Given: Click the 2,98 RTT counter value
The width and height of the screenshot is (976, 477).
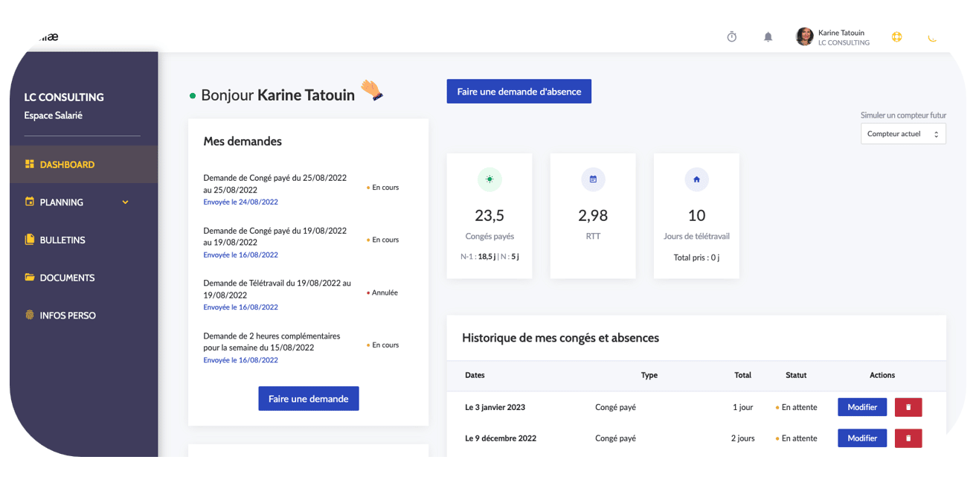Looking at the screenshot, I should tap(593, 216).
